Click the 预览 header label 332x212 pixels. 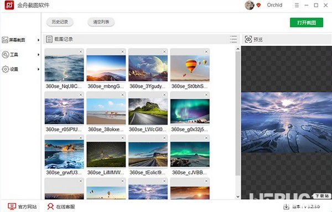pyautogui.click(x=258, y=40)
